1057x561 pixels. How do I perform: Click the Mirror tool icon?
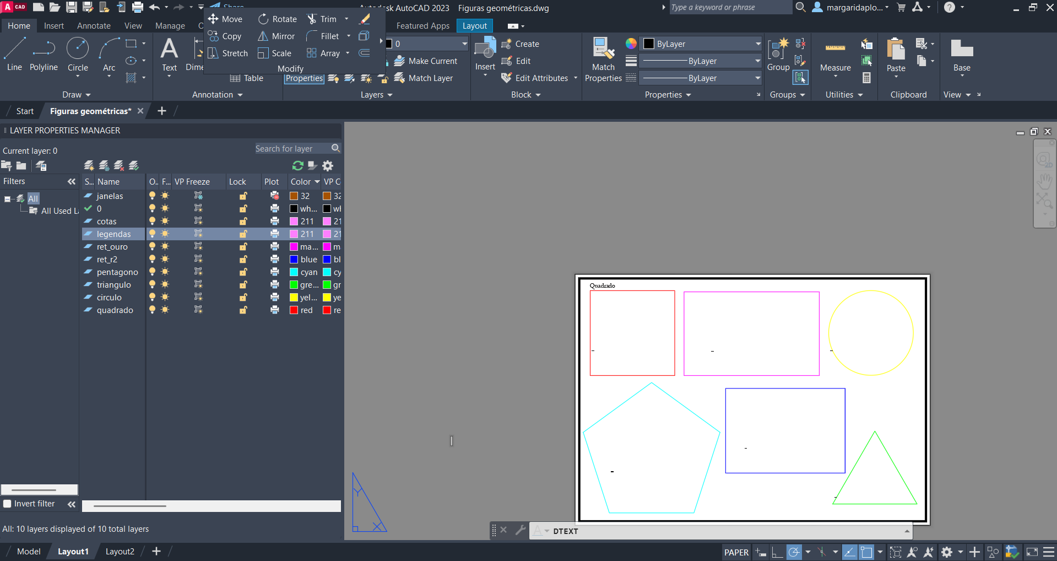263,36
